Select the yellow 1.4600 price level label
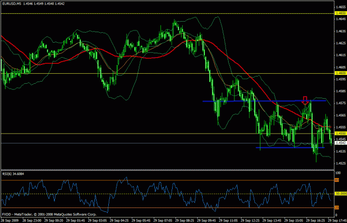This screenshot has width=347, height=223. [x=340, y=73]
